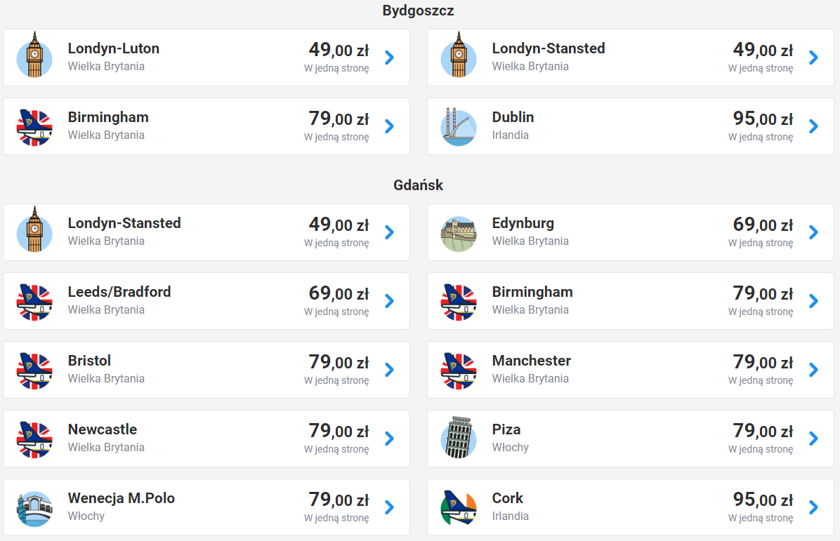Click the Leaning Tower icon for Piza
Image resolution: width=840 pixels, height=541 pixels.
[459, 439]
